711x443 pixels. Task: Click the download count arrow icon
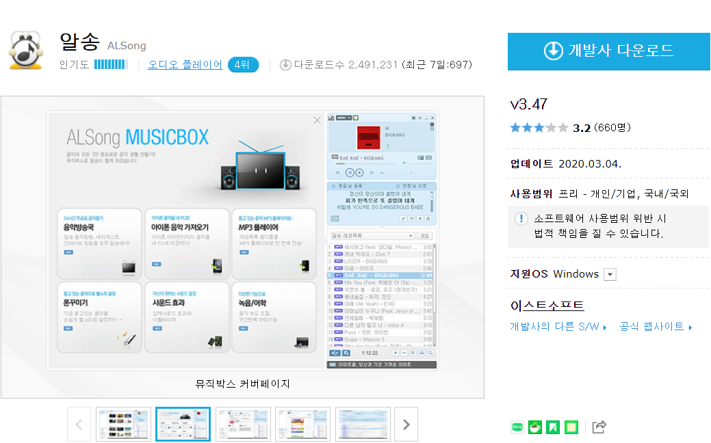(285, 65)
